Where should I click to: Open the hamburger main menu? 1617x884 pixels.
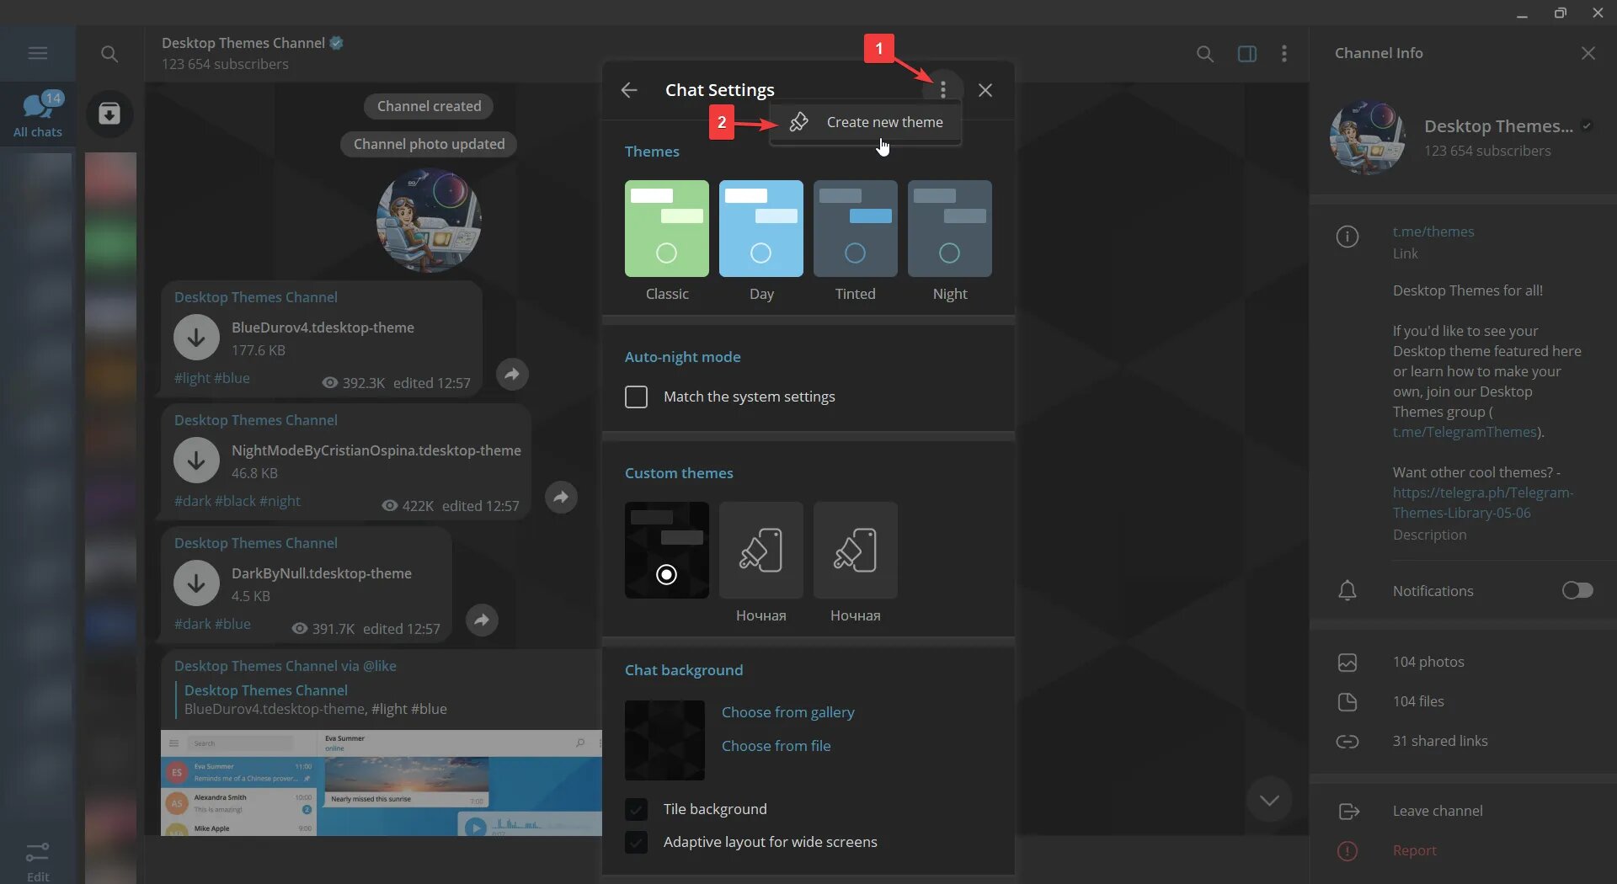[x=37, y=53]
